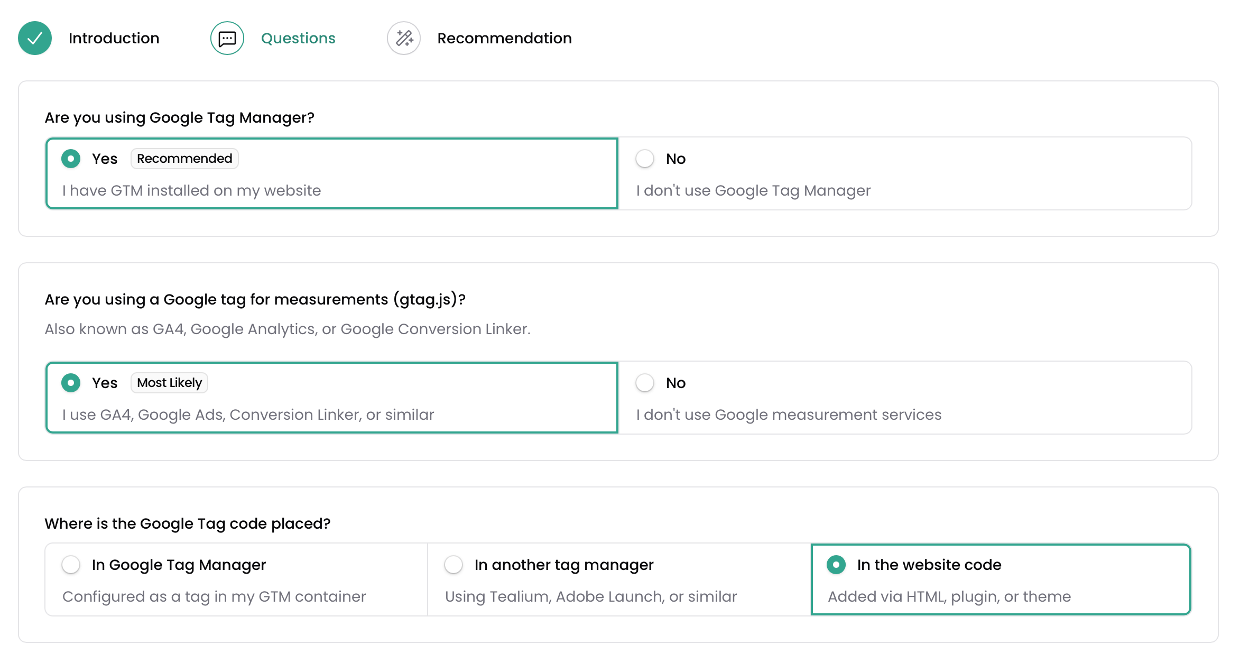Screen dimensions: 1240x663
Task: Select Yes radio for using Google Tag Manager
Action: click(71, 159)
